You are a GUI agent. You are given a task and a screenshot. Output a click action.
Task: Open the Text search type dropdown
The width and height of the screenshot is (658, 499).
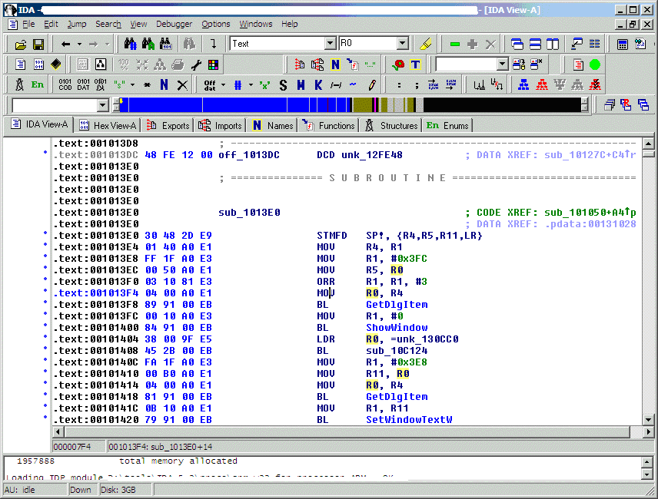tap(330, 44)
